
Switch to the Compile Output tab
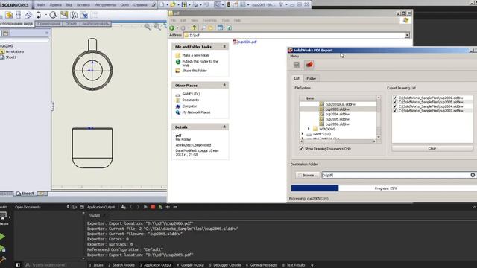tap(191, 265)
